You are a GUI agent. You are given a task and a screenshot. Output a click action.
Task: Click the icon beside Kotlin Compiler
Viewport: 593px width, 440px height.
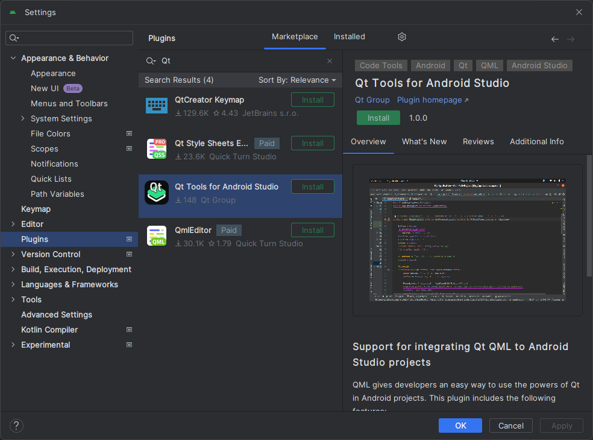pos(129,330)
